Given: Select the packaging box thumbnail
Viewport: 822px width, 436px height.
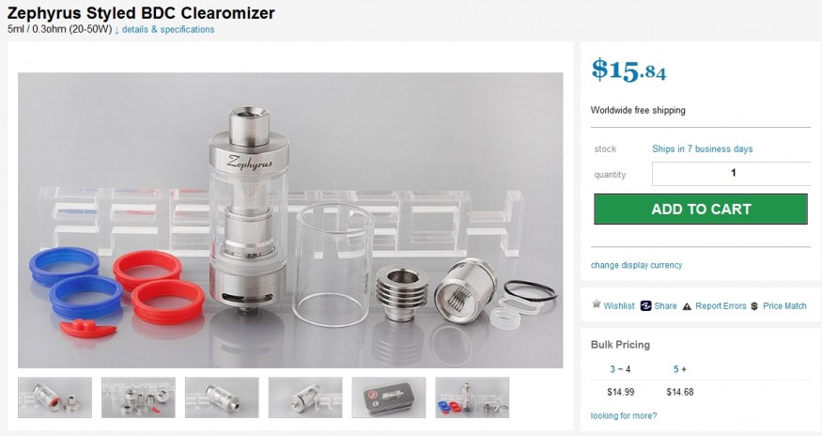Looking at the screenshot, I should (389, 397).
